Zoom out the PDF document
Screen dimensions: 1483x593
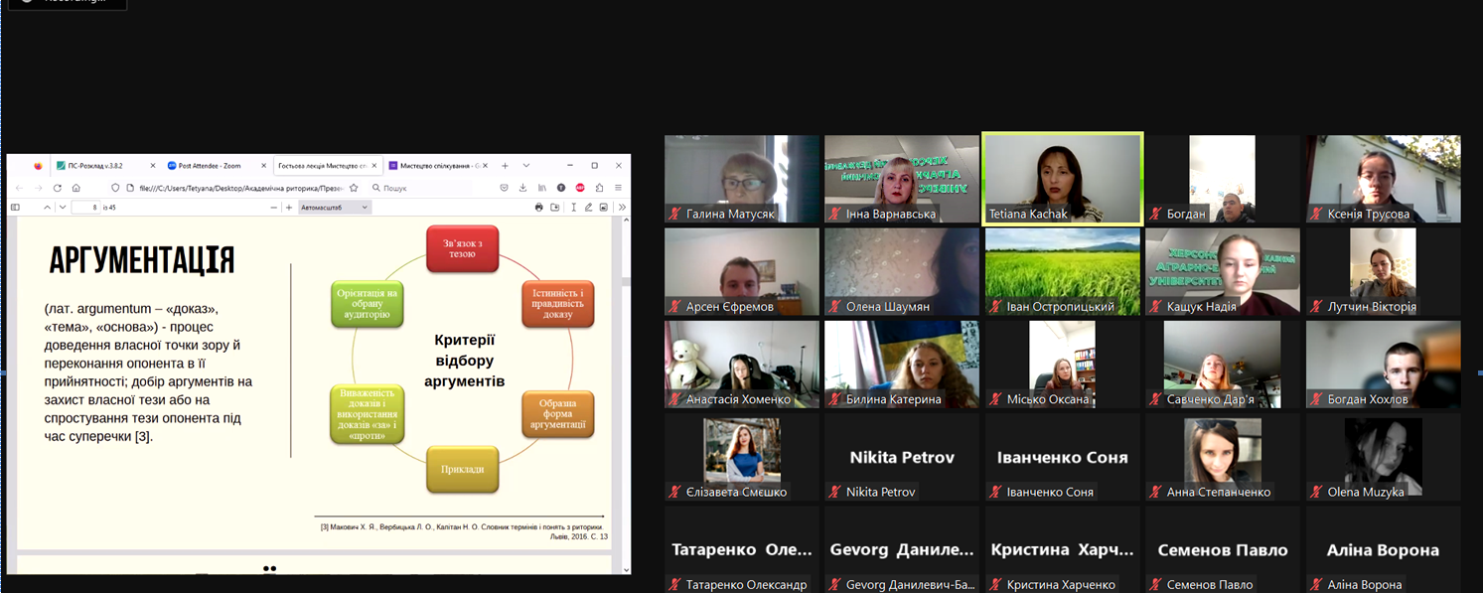pyautogui.click(x=274, y=208)
